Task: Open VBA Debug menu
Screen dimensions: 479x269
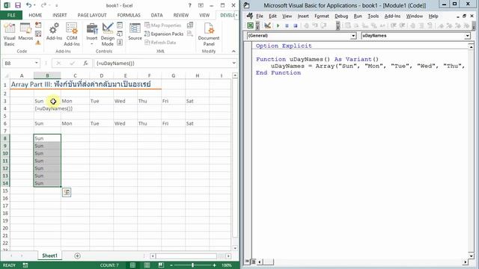Action: click(341, 16)
